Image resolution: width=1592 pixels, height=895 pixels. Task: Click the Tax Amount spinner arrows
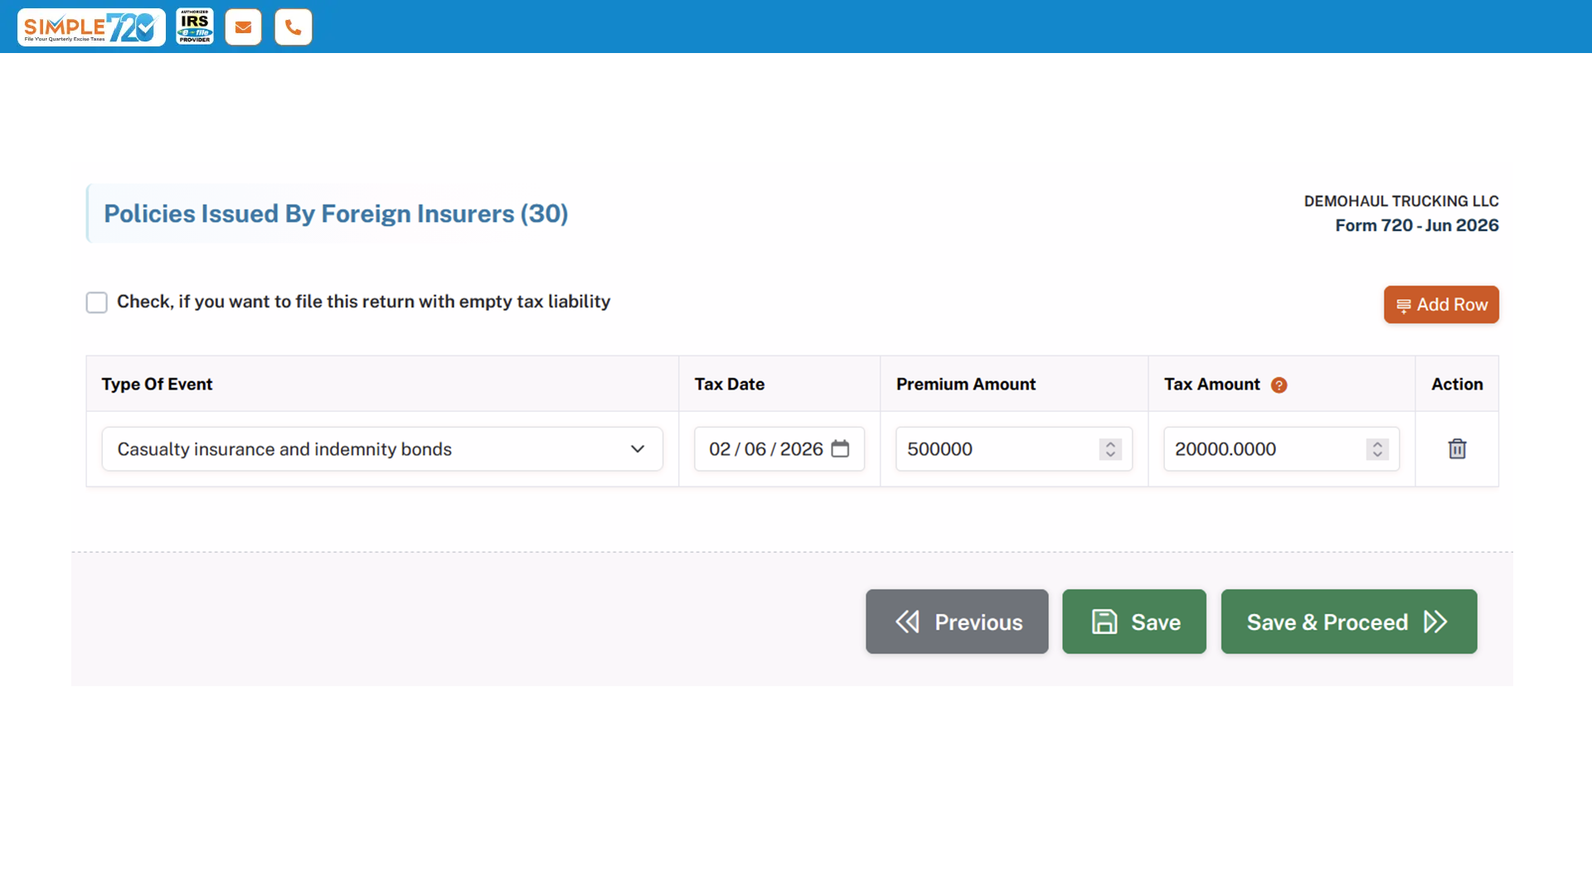(x=1377, y=449)
